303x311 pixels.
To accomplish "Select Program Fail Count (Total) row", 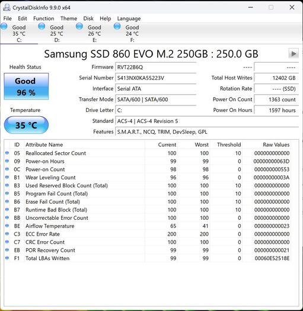I will (x=148, y=194).
